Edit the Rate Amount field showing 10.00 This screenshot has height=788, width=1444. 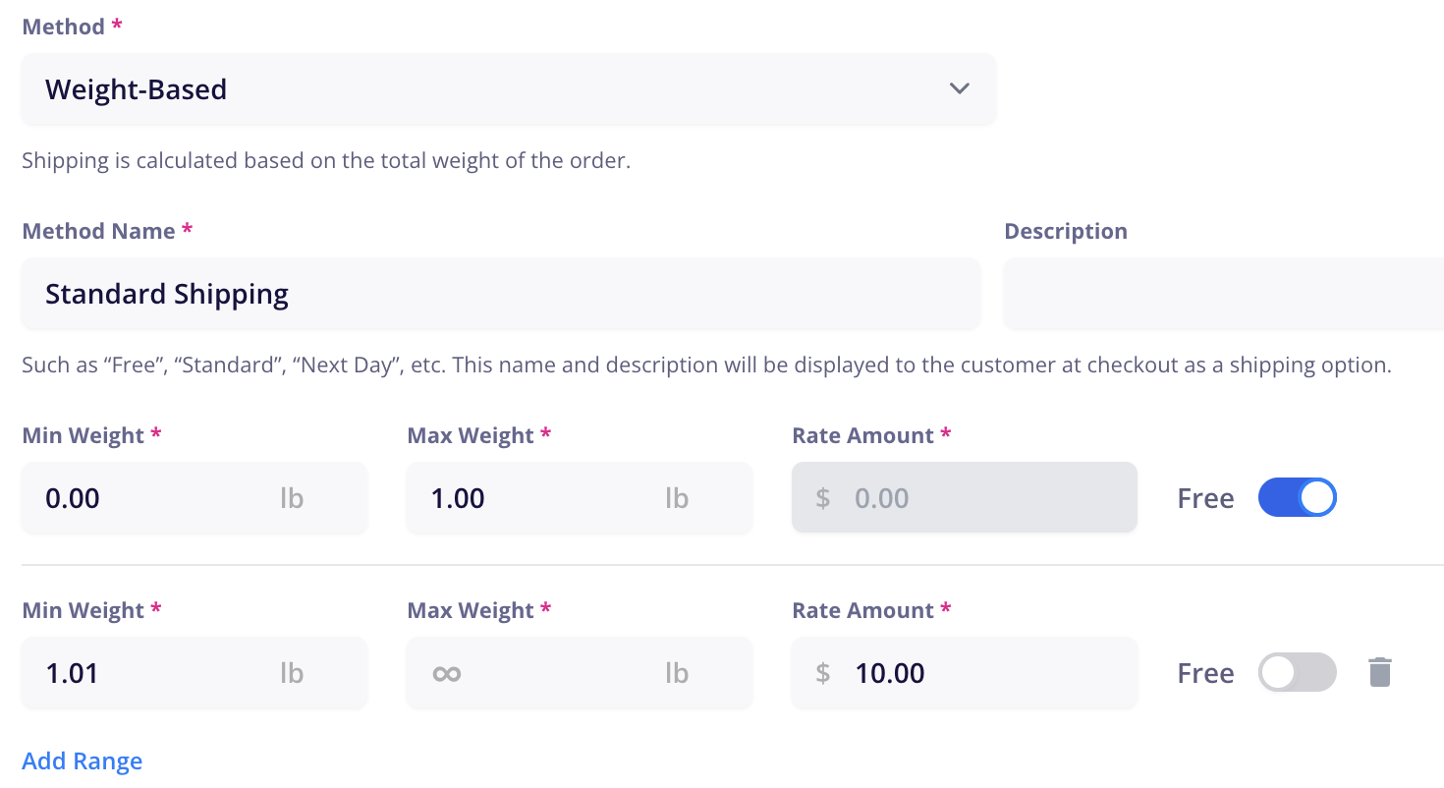[x=965, y=673]
